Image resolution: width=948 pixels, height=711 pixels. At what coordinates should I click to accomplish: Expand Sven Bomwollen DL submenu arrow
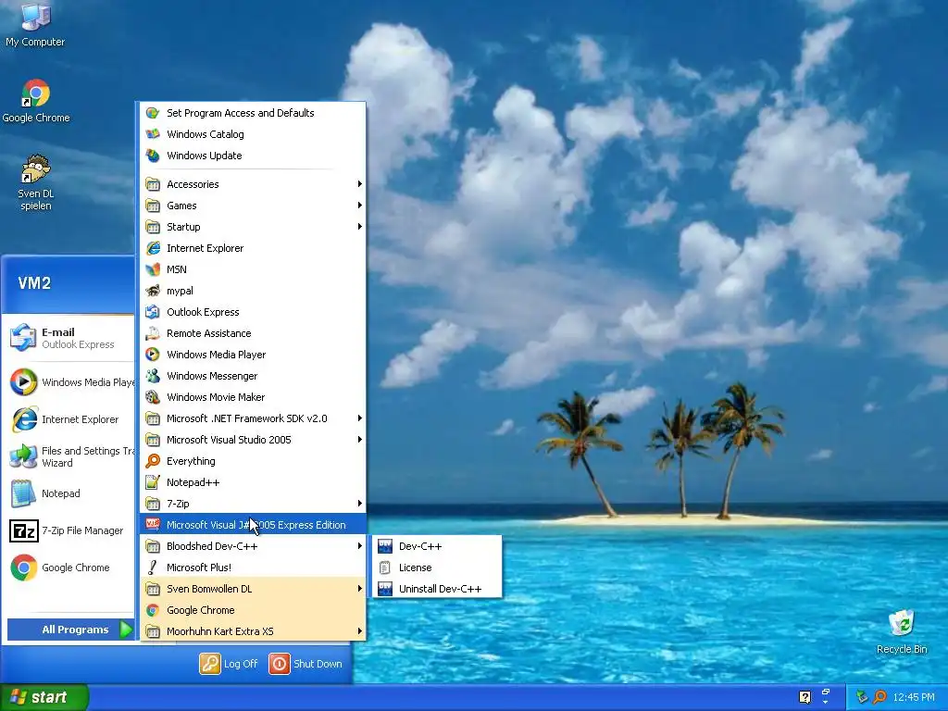360,588
